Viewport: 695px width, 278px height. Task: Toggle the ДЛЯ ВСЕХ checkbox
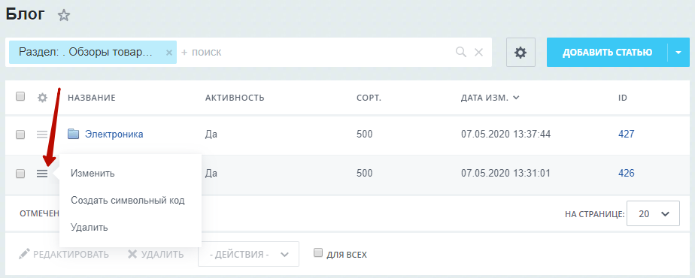317,252
